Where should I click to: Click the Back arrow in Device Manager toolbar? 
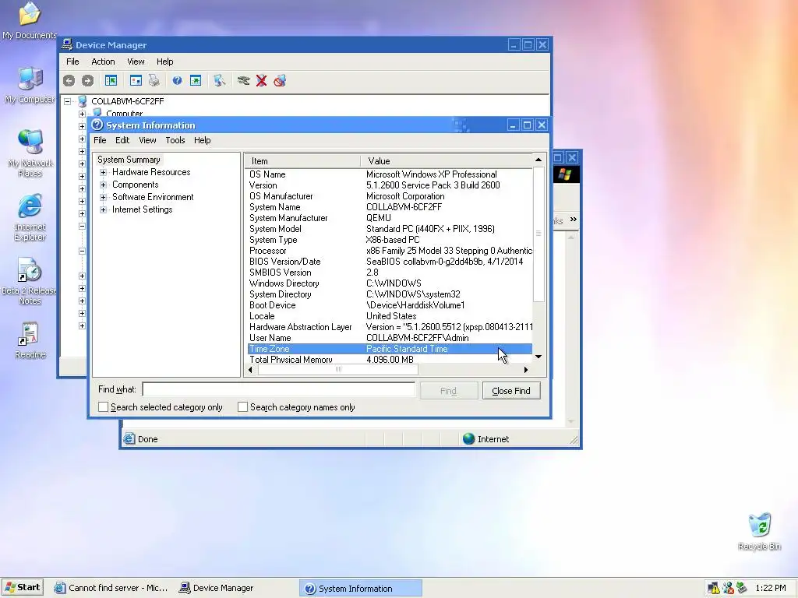pos(69,80)
